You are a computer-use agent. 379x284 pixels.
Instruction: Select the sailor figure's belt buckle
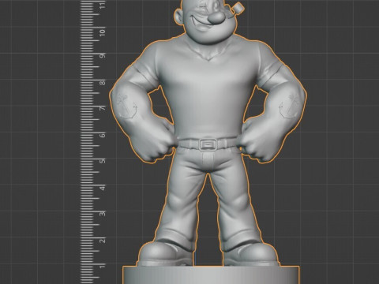pyautogui.click(x=208, y=144)
